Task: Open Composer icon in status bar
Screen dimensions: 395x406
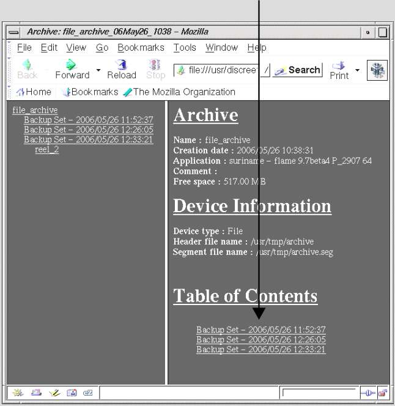Action: 53,393
